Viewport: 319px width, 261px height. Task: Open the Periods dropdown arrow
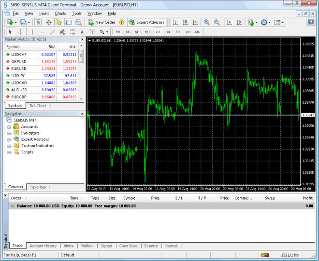click(x=269, y=22)
